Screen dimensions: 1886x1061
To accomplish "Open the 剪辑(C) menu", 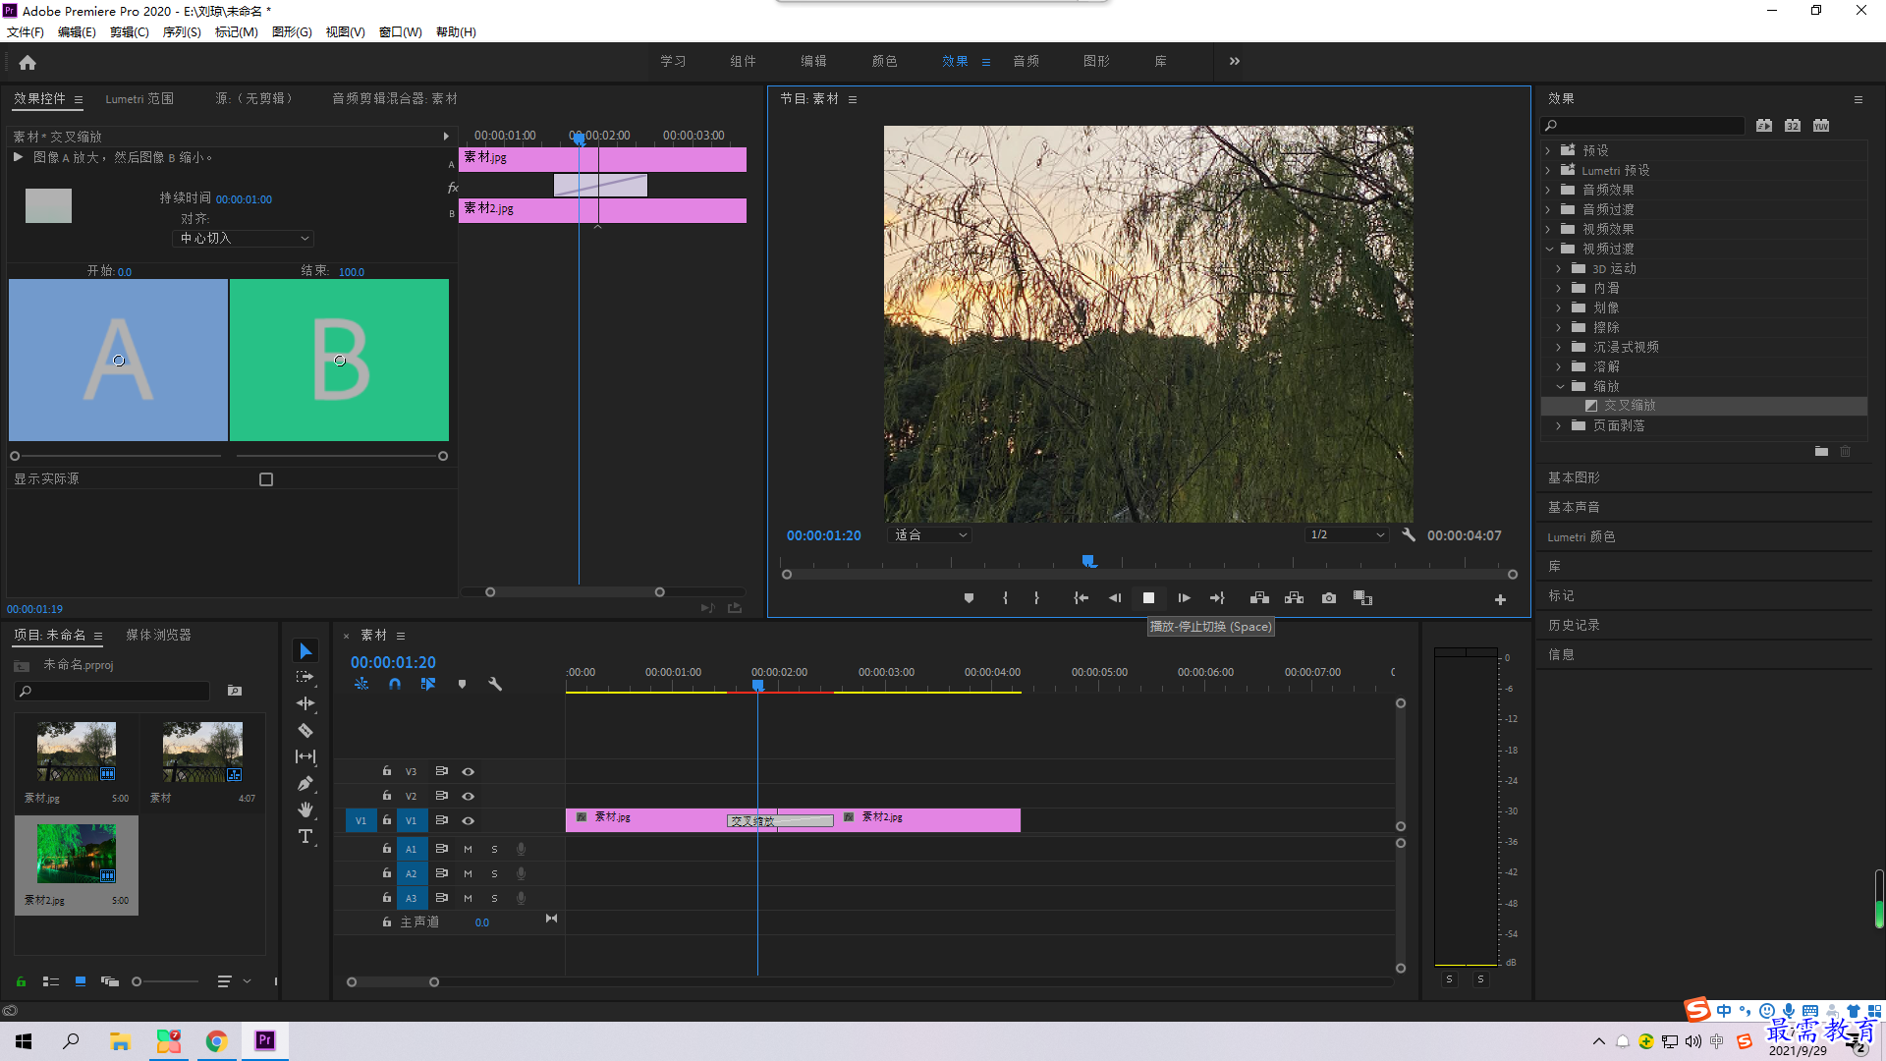I will 130,32.
